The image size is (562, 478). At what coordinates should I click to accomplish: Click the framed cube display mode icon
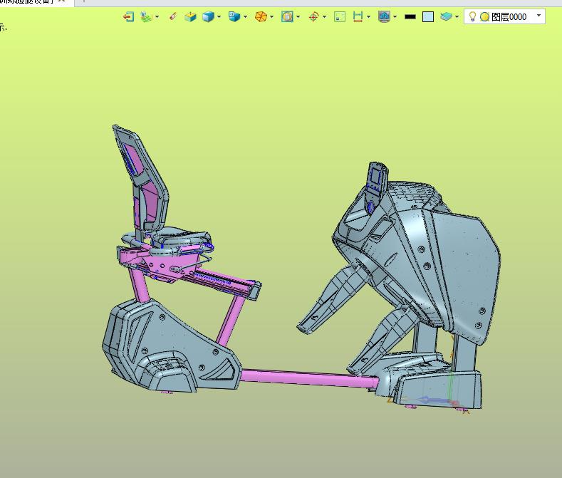pyautogui.click(x=287, y=17)
